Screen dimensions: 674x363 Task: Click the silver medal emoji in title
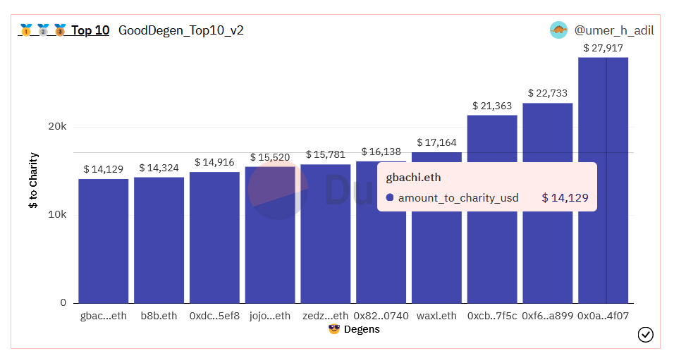tap(43, 30)
